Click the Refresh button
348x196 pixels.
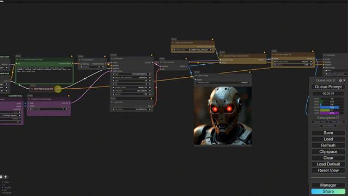point(328,145)
